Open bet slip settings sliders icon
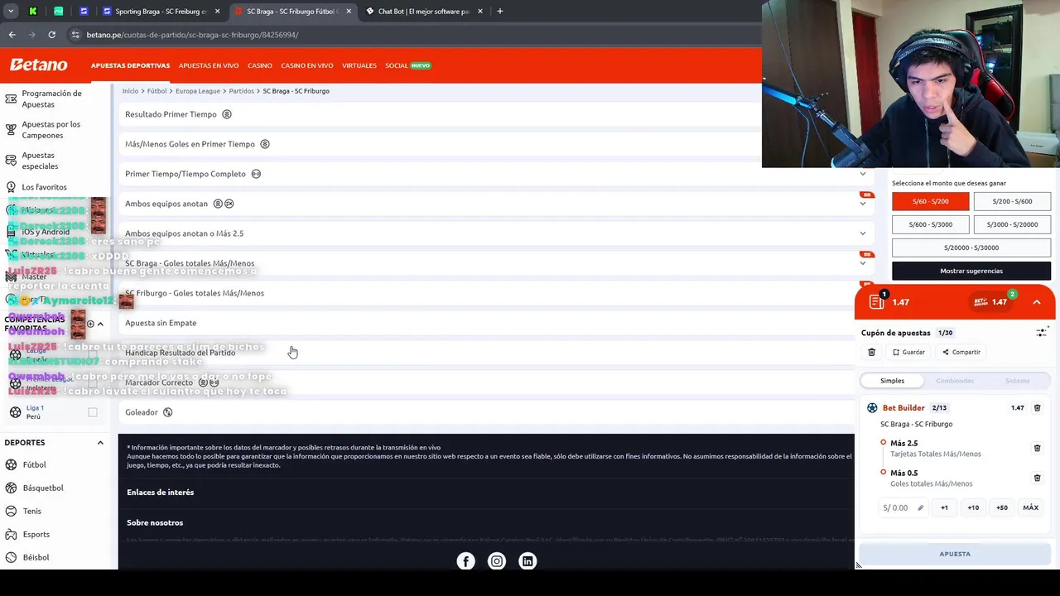Screen dimensions: 1060x596 (x=1042, y=332)
